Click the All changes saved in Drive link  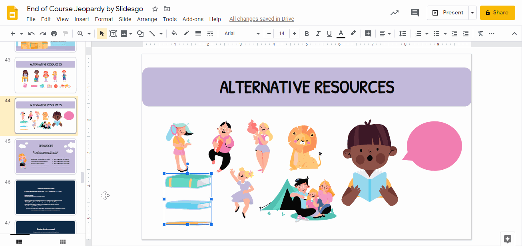[x=262, y=19]
